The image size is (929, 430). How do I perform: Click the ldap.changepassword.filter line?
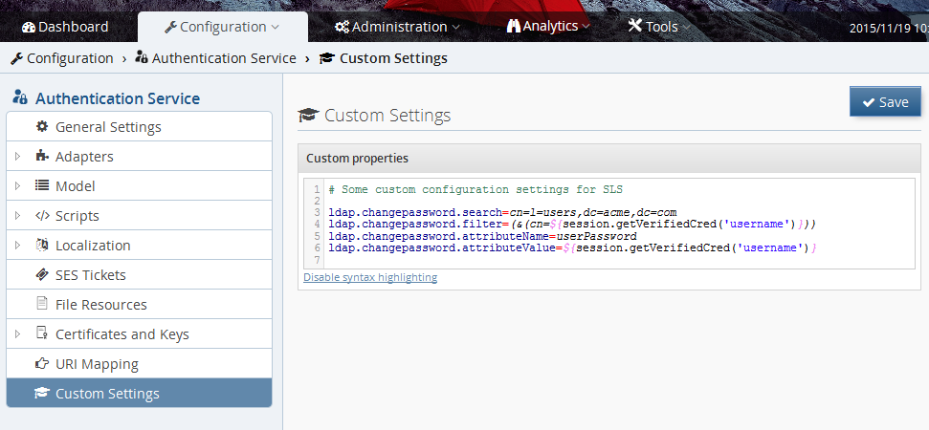(572, 225)
